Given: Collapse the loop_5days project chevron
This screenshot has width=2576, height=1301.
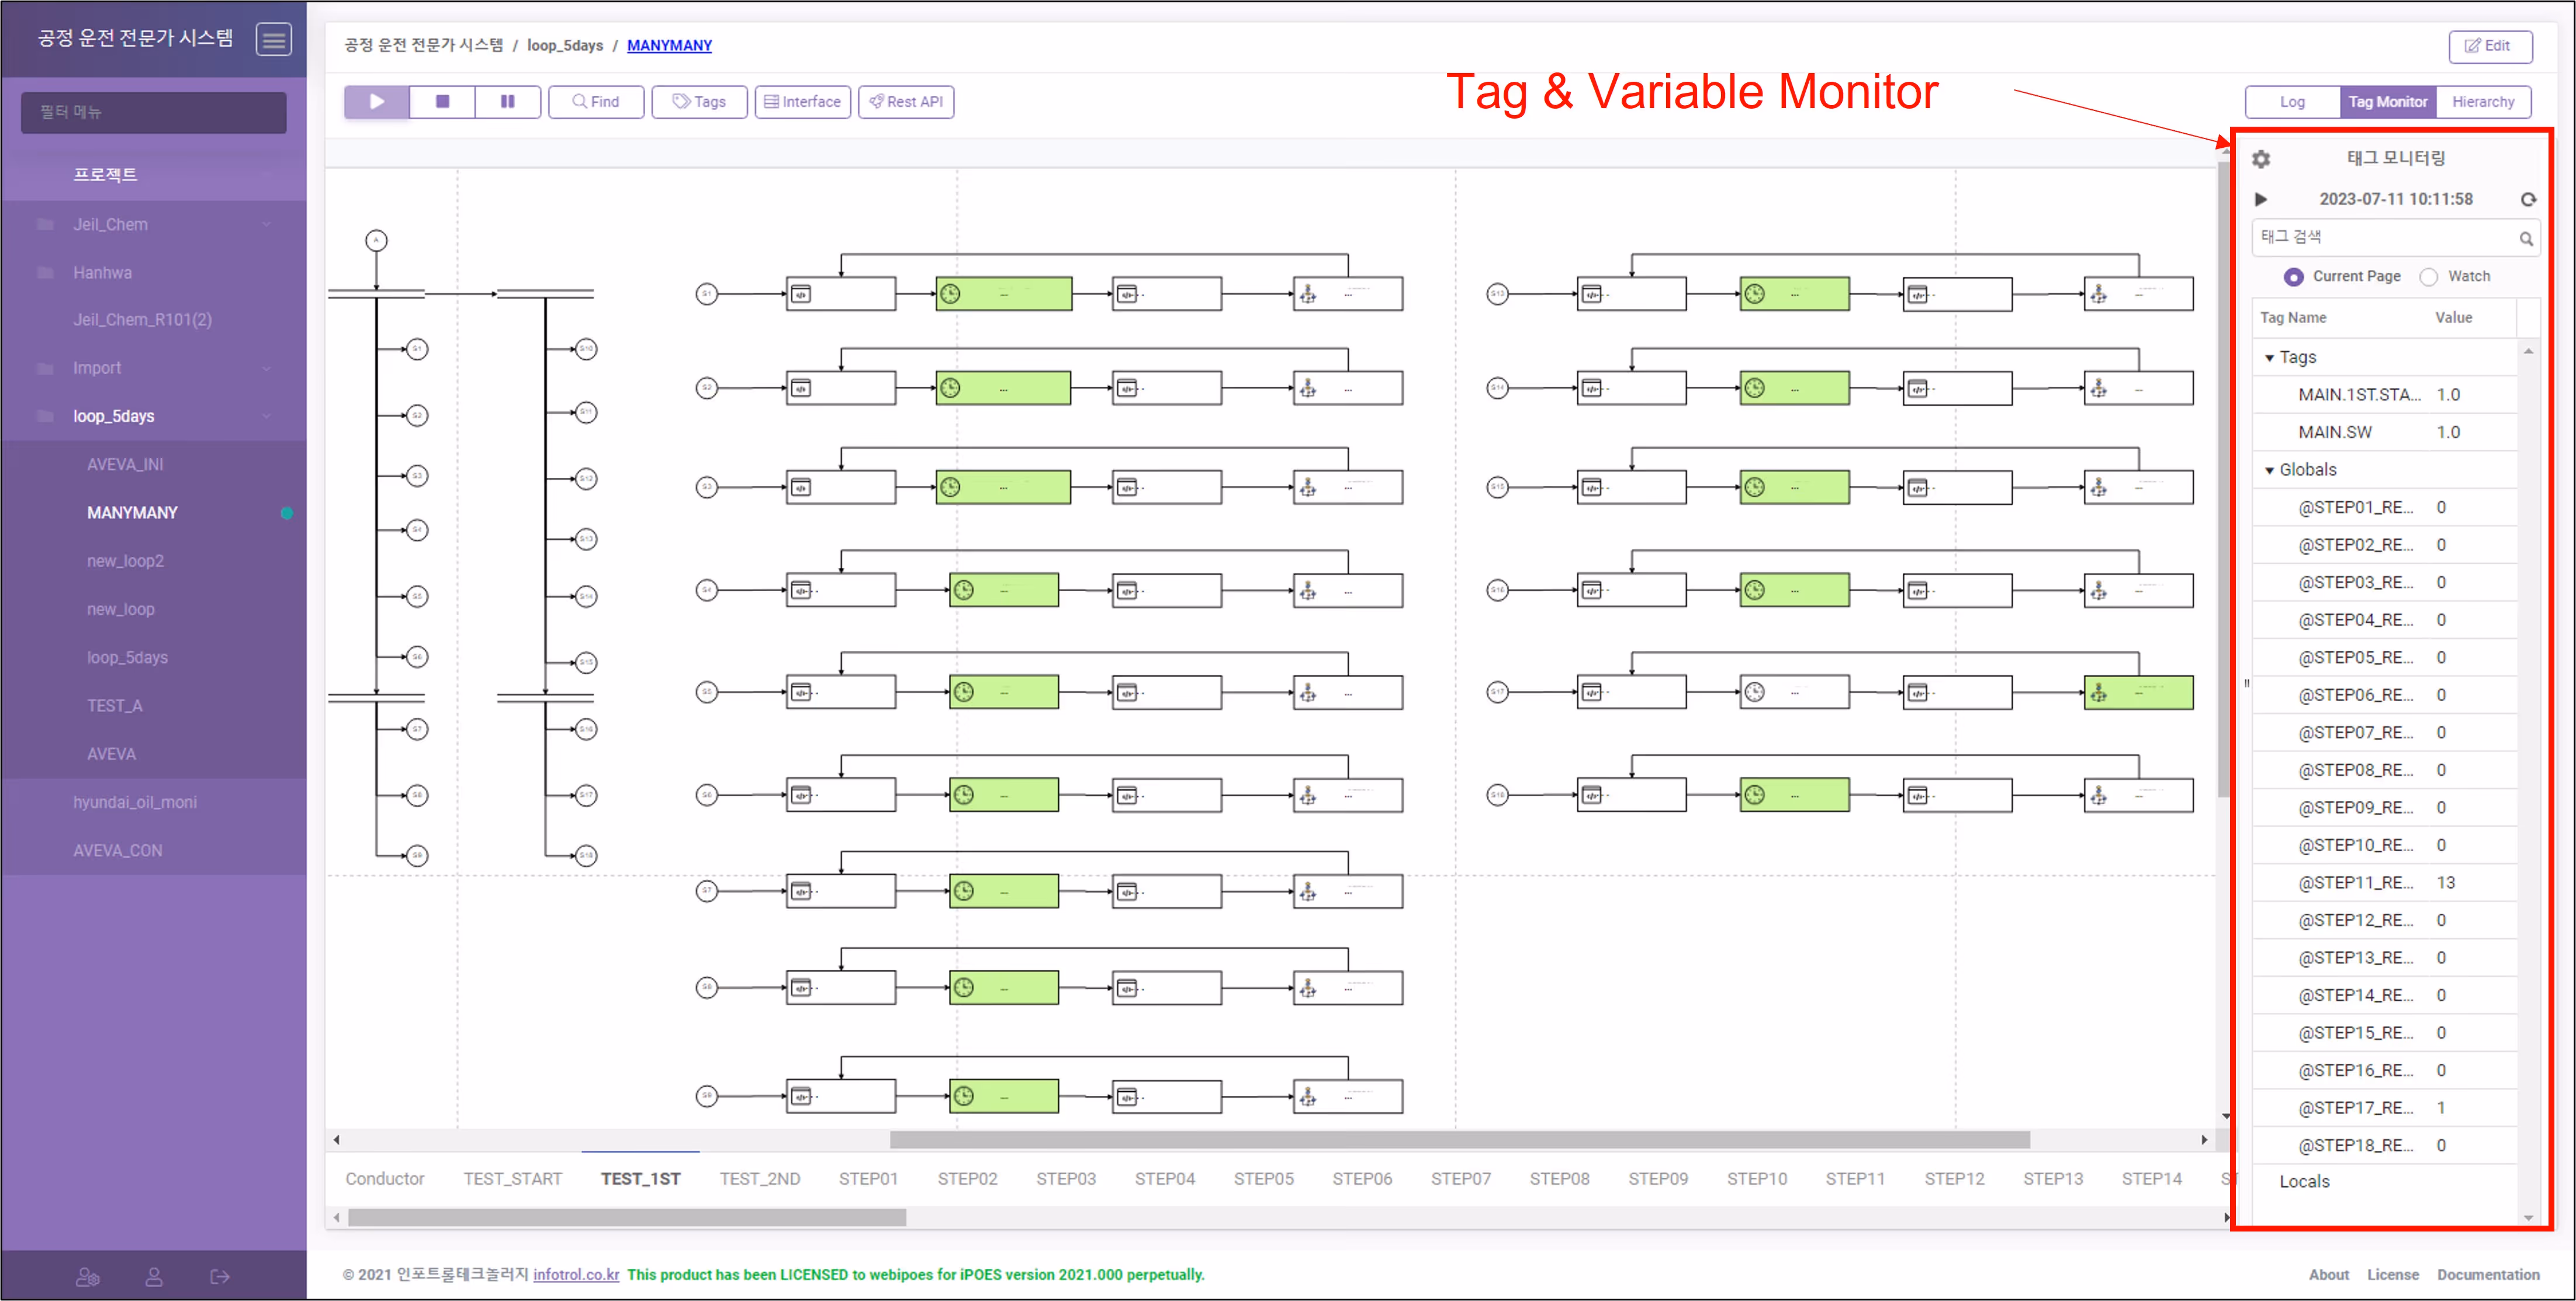Looking at the screenshot, I should pos(266,416).
